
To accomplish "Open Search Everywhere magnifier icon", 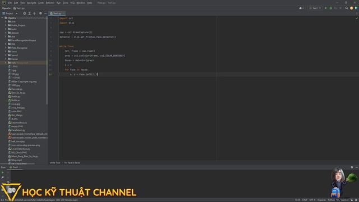I will (x=347, y=8).
